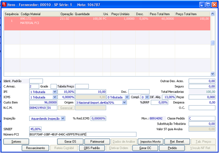Viewport: 219px width, 153px height.
Task: Expand the Inspeção dropdown
Action: click(63, 118)
